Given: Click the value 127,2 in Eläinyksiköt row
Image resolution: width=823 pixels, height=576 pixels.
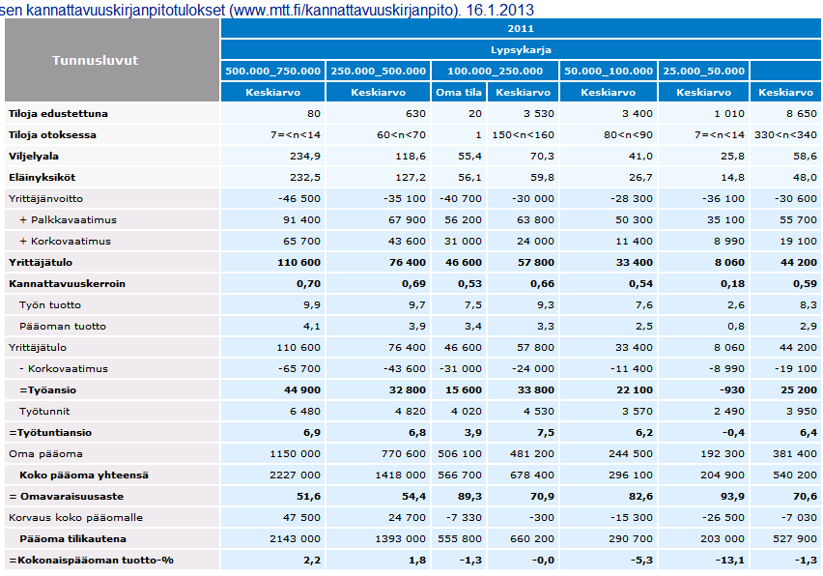Looking at the screenshot, I should coord(411,178).
